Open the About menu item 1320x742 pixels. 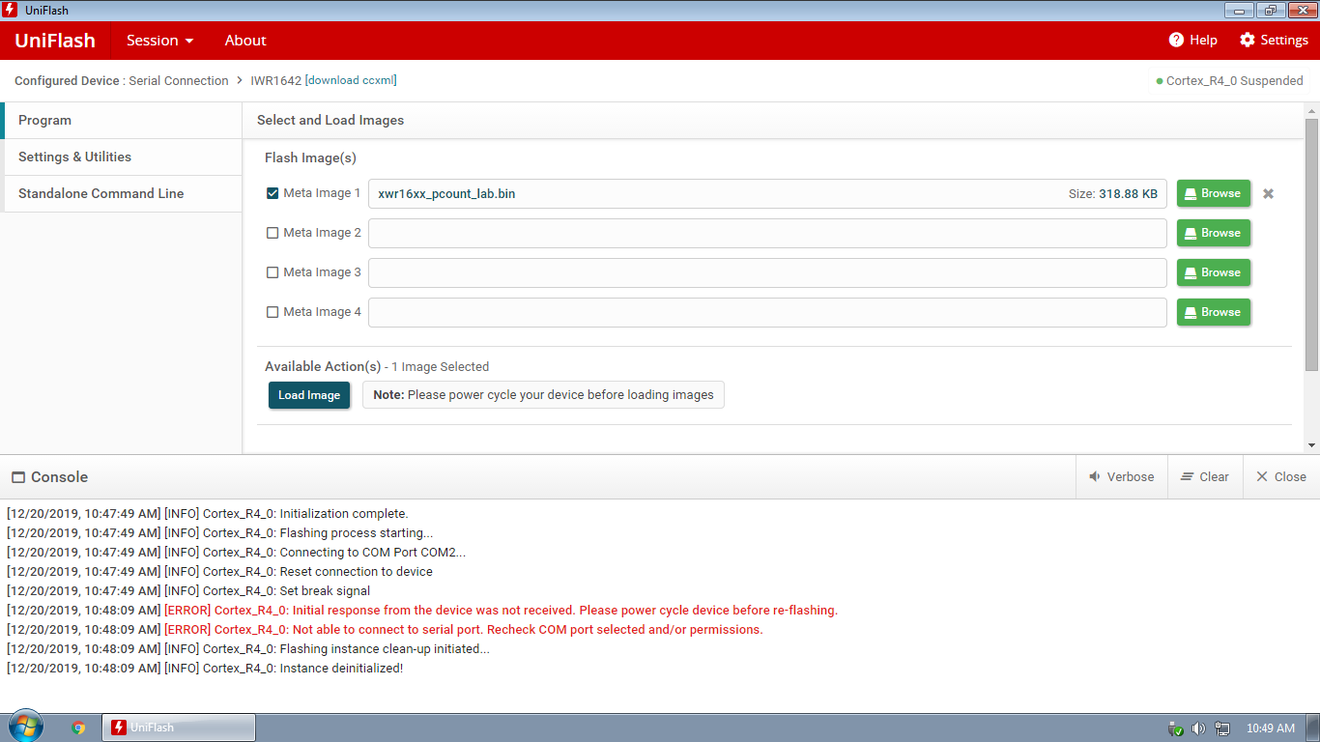(245, 41)
